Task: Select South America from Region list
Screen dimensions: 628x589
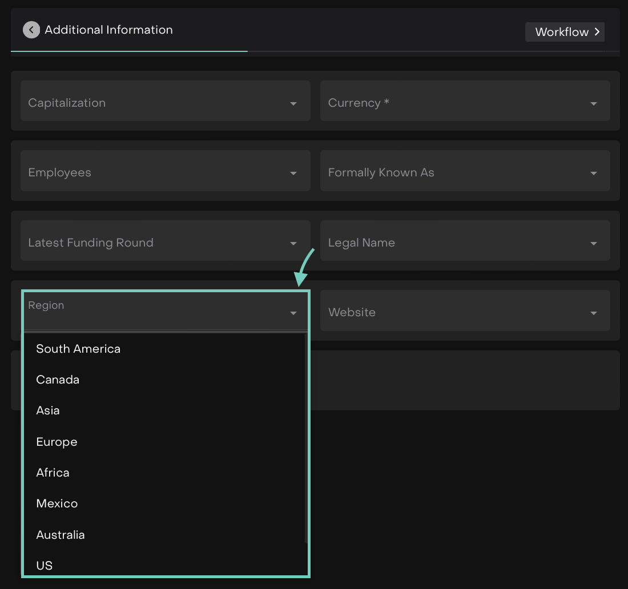Action: point(78,349)
